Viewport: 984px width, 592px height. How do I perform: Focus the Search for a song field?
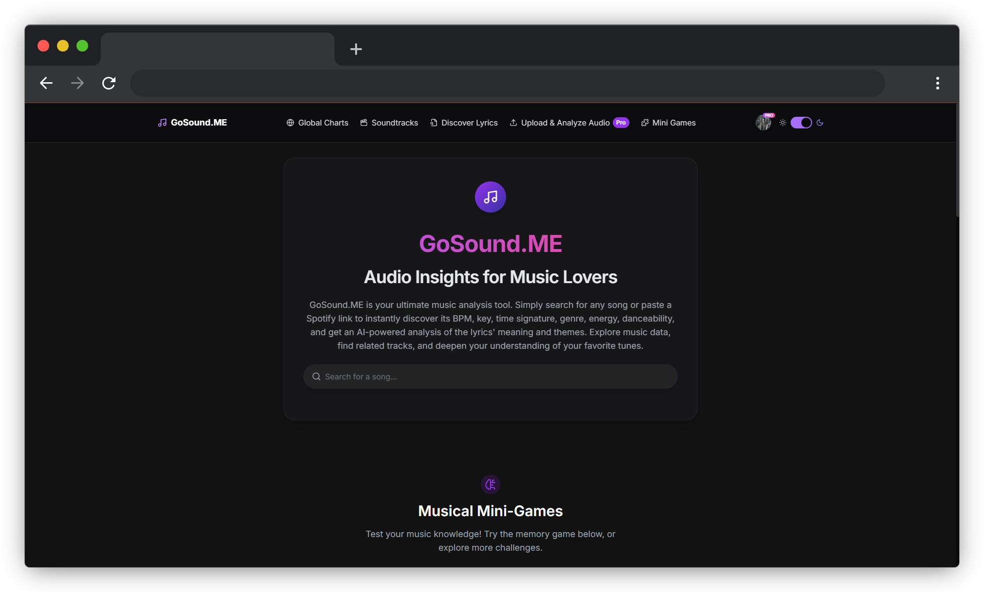point(497,377)
